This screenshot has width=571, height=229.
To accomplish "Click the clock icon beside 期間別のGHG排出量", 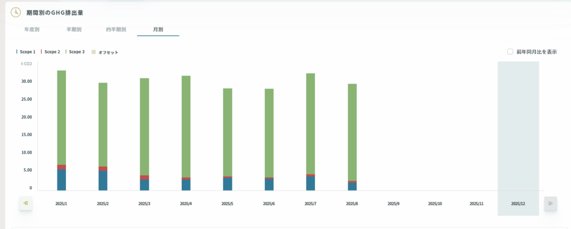I will 17,12.
